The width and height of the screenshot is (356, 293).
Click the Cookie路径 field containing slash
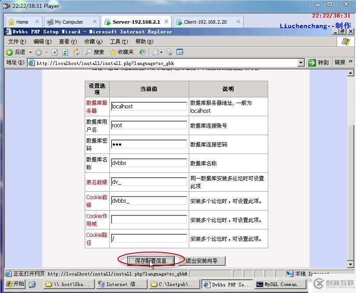click(x=149, y=238)
